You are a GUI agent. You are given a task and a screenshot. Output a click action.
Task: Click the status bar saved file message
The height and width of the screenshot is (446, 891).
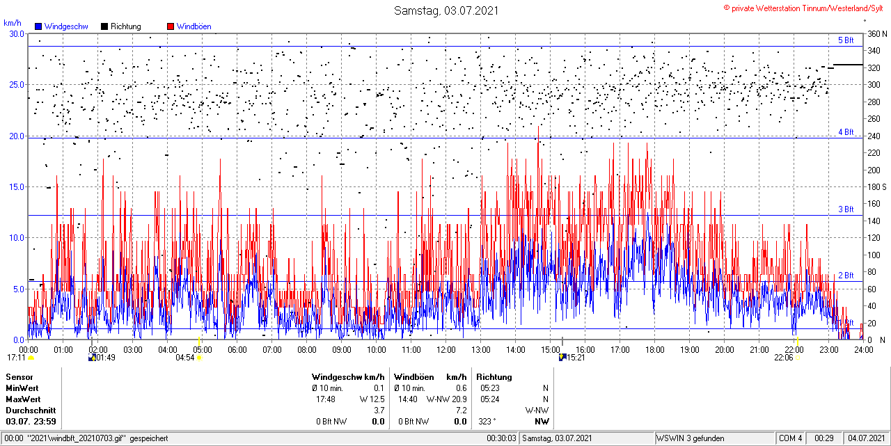pyautogui.click(x=86, y=438)
